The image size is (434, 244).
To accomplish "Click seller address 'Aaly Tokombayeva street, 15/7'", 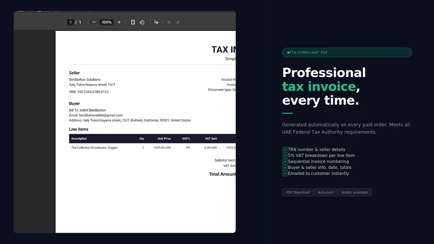I will (x=92, y=85).
